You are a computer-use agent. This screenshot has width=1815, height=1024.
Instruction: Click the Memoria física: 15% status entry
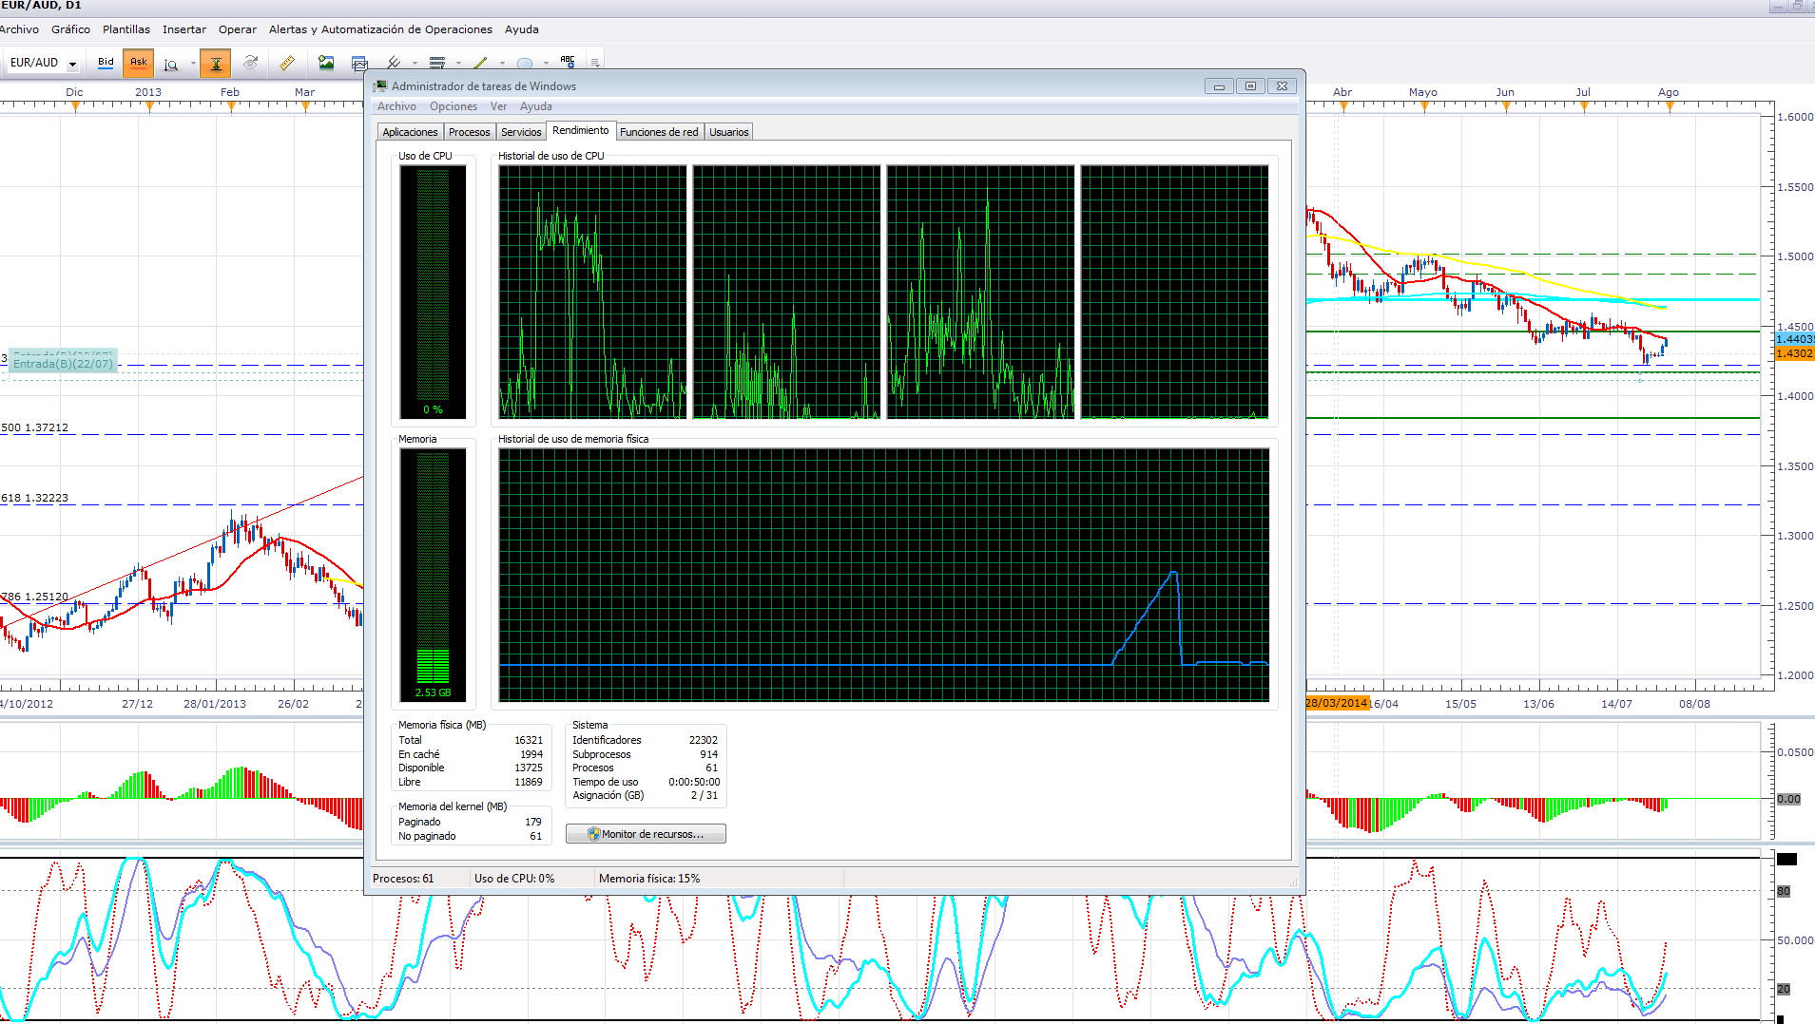[x=649, y=879]
